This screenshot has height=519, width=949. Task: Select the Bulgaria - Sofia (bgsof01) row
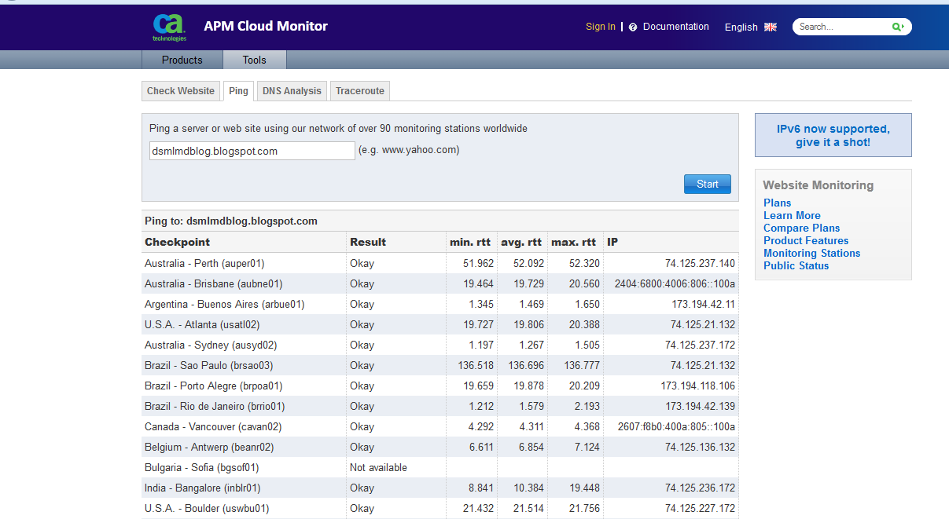click(440, 467)
